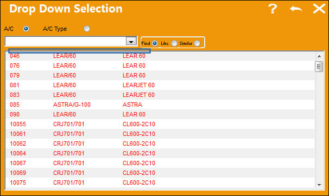The width and height of the screenshot is (329, 196).
Task: Open help with the question mark icon
Action: pos(273,9)
